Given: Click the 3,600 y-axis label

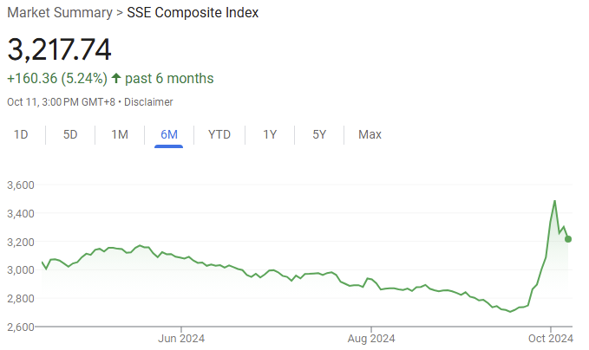Looking at the screenshot, I should 20,185.
